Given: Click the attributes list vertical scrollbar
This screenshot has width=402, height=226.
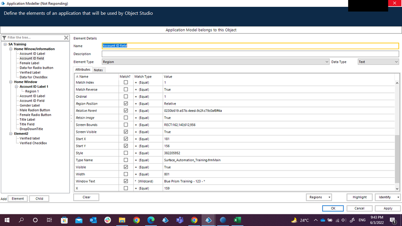Looking at the screenshot, I should point(398,161).
